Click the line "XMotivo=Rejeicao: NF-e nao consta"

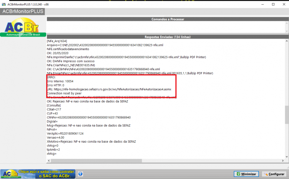tap(91, 142)
